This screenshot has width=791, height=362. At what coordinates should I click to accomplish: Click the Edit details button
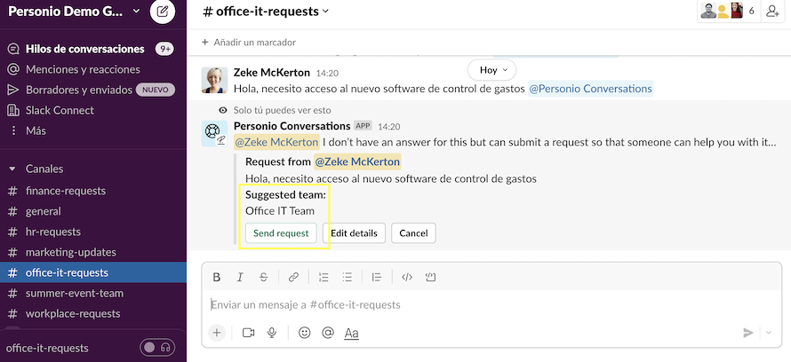click(354, 233)
